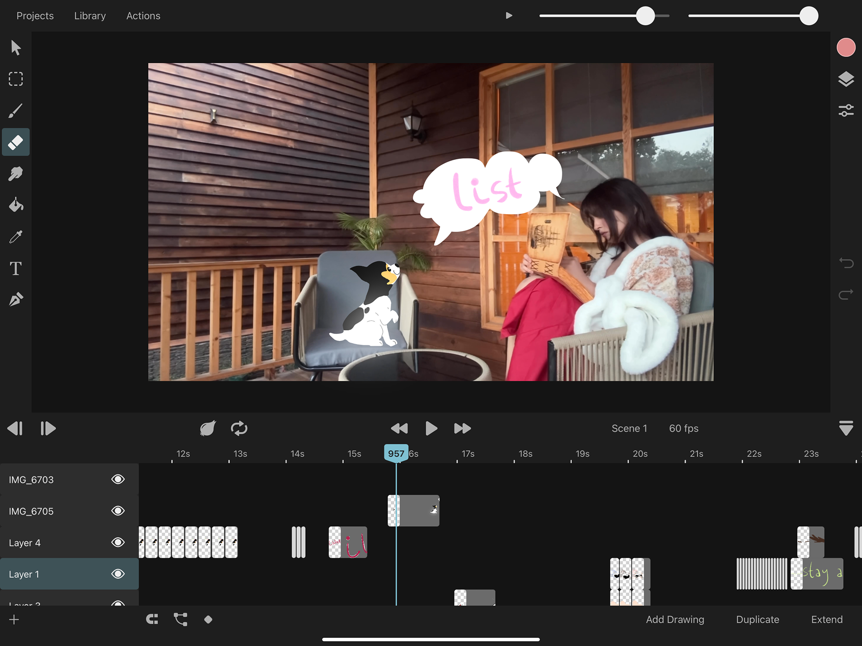Hide Layer 1 with eye icon
This screenshot has height=646, width=862.
coord(118,574)
